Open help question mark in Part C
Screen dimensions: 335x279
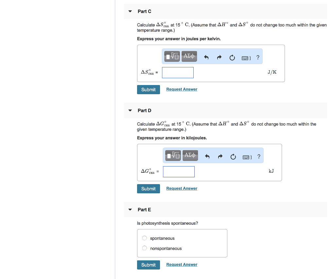[x=258, y=58]
